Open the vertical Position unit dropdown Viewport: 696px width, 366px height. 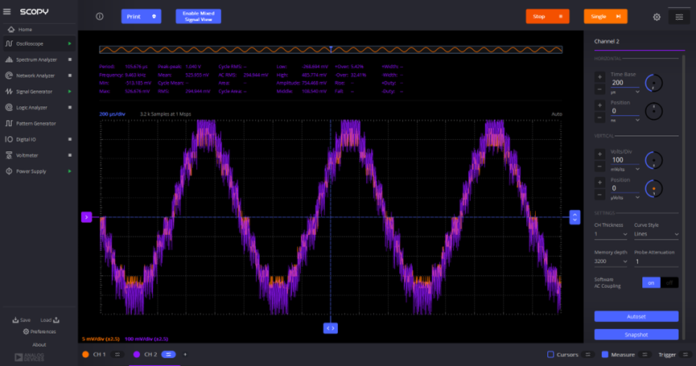point(624,198)
